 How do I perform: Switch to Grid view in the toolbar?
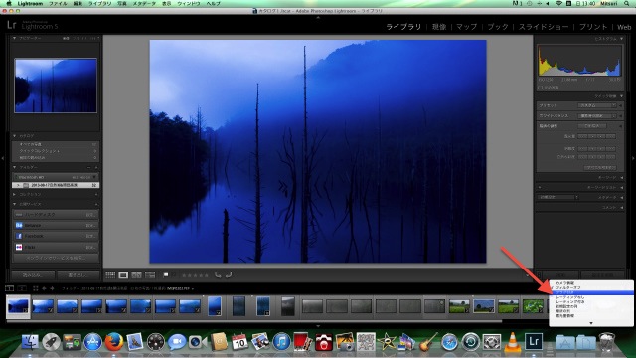coord(110,275)
